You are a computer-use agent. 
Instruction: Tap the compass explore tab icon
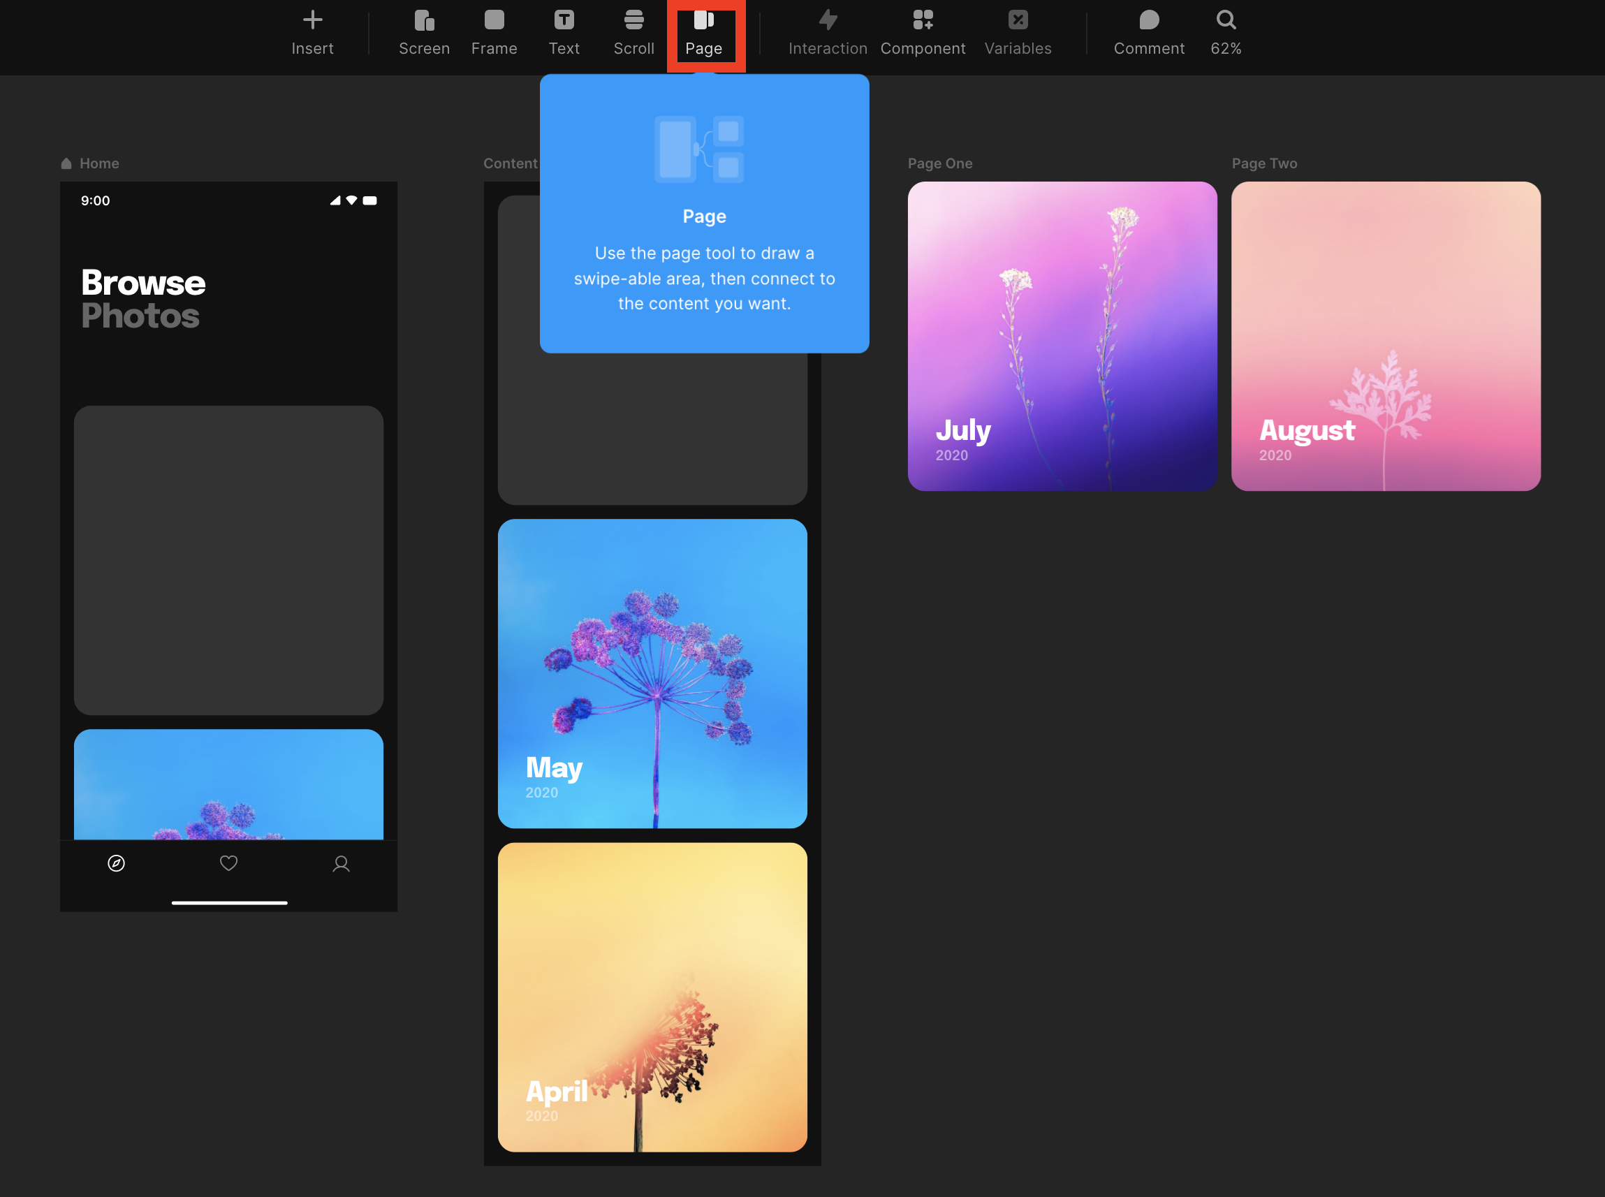tap(116, 863)
